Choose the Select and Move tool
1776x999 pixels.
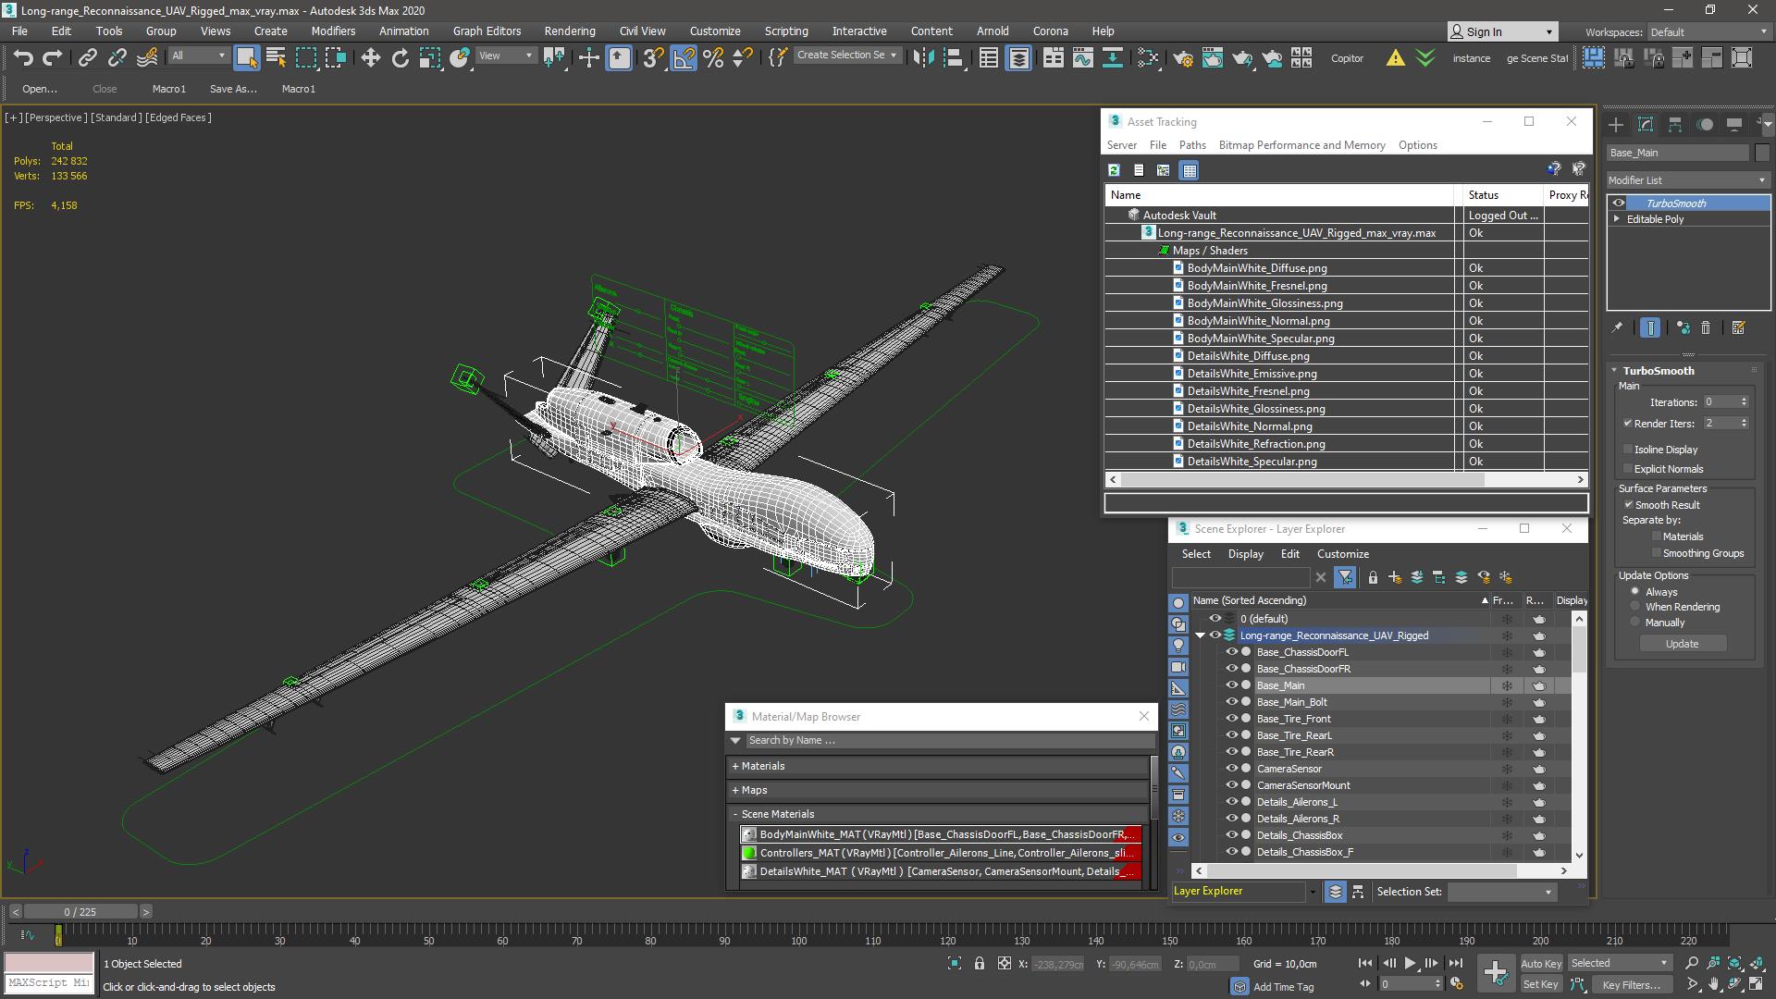coord(370,58)
